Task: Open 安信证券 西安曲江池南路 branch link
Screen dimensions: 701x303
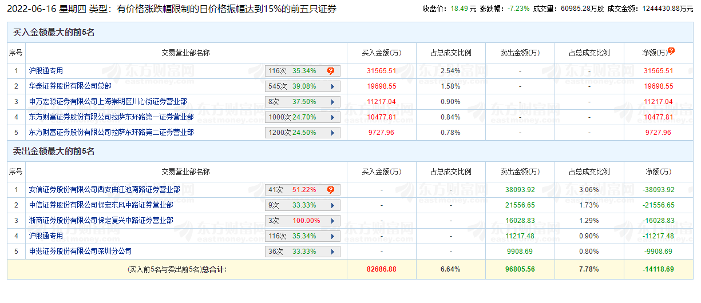Action: [x=104, y=190]
